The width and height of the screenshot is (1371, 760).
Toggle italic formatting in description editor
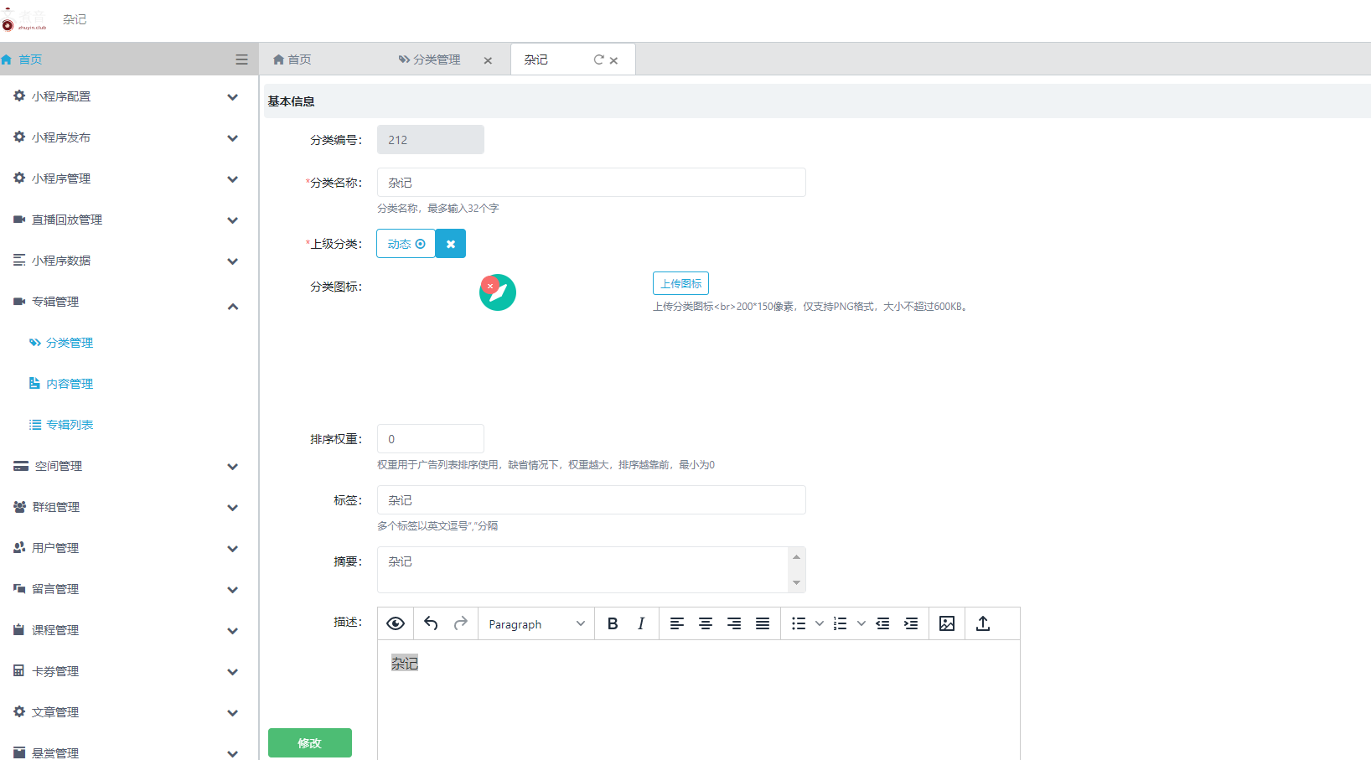(x=641, y=623)
